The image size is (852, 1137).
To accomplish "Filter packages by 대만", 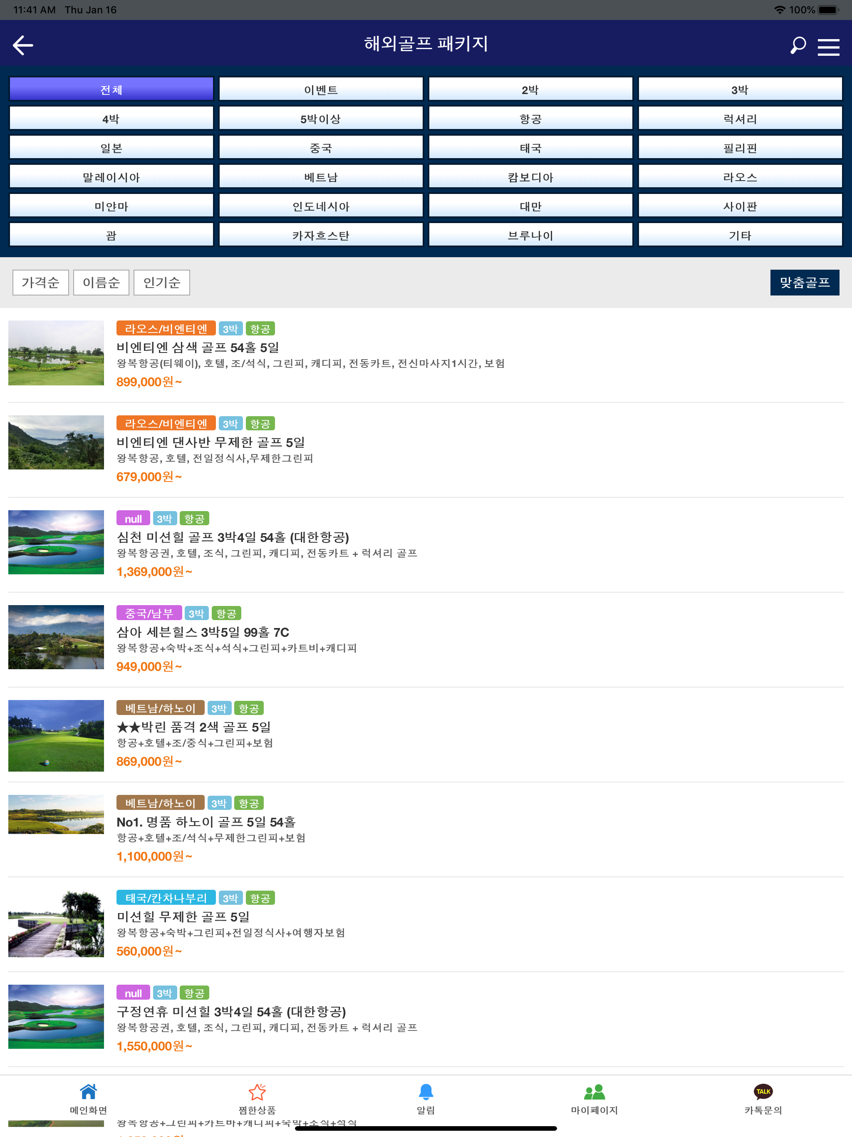I will 531,206.
